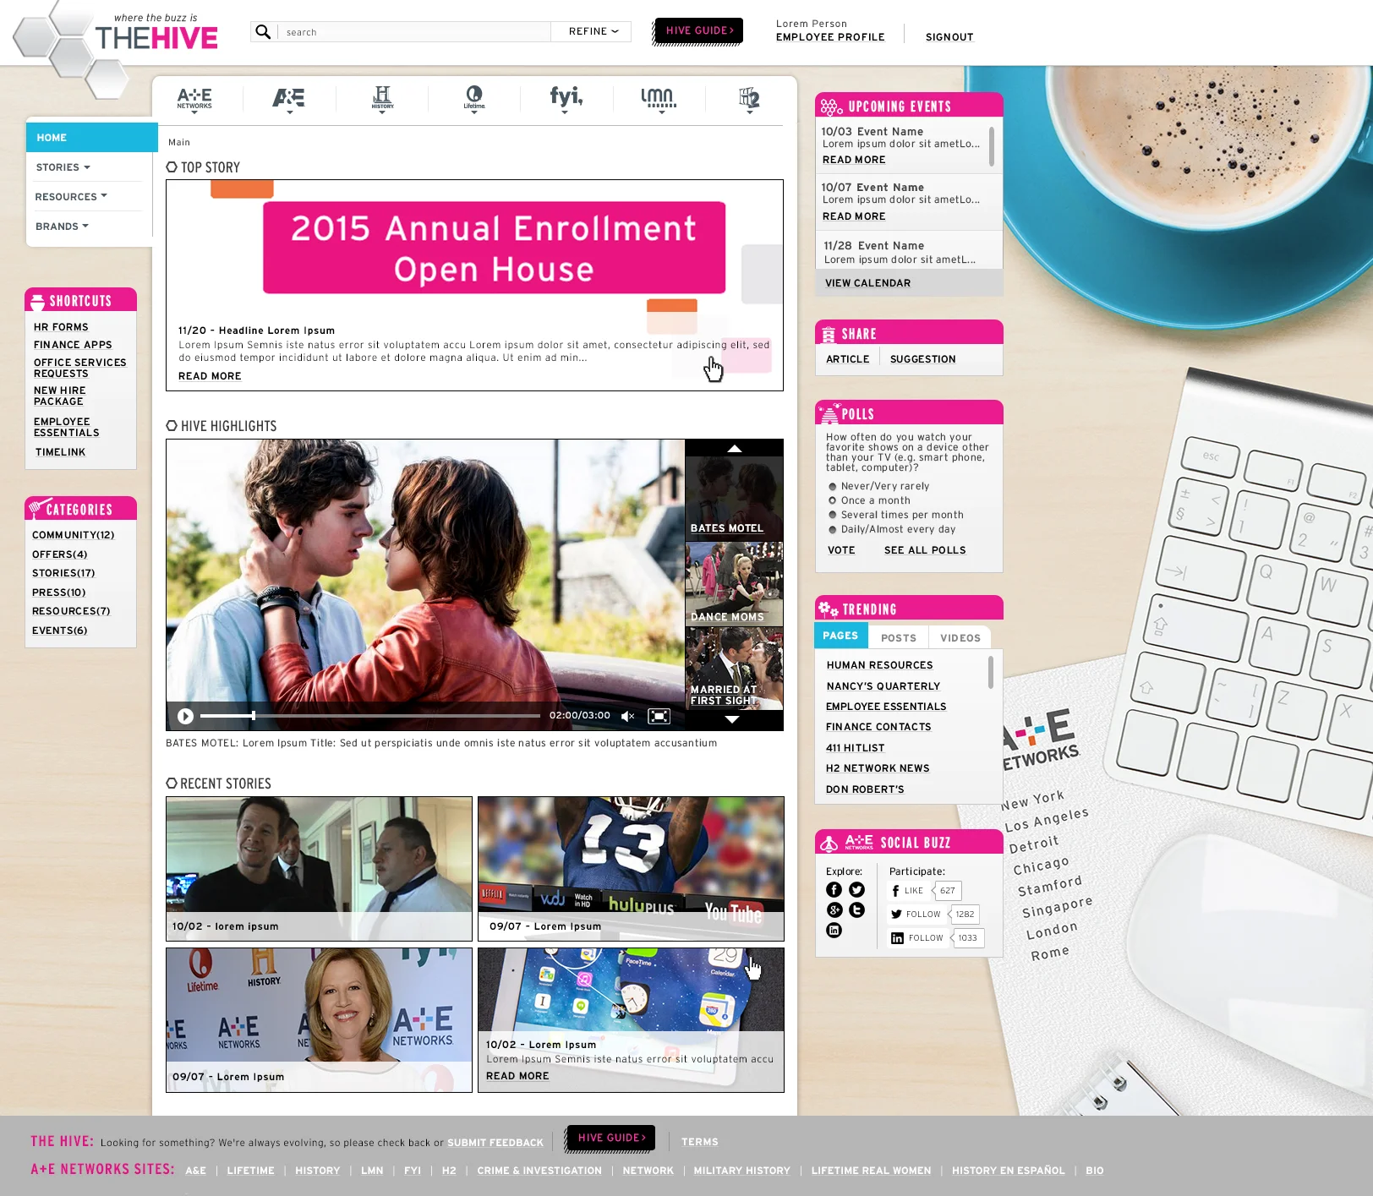
Task: Open the A+E Networks brand logo
Action: [x=194, y=99]
